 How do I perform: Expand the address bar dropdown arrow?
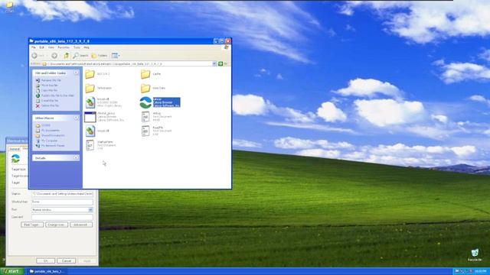[x=214, y=63]
